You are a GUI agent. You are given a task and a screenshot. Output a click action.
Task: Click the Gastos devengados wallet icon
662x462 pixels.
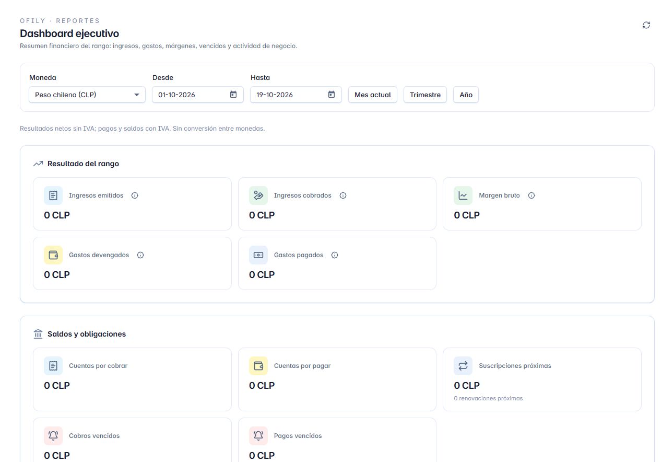click(x=53, y=255)
